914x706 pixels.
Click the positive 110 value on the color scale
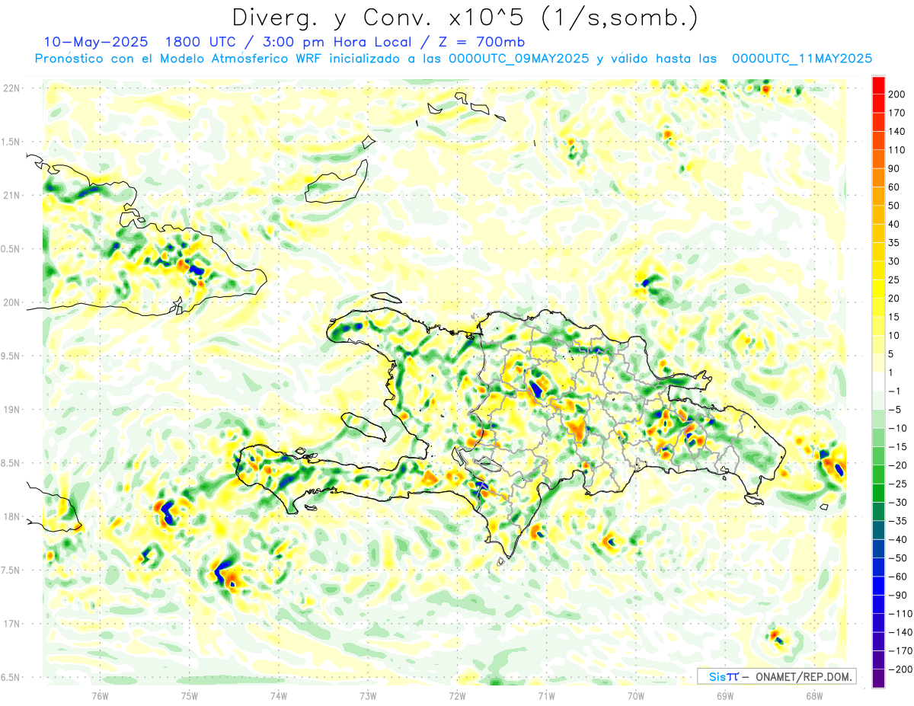[896, 150]
